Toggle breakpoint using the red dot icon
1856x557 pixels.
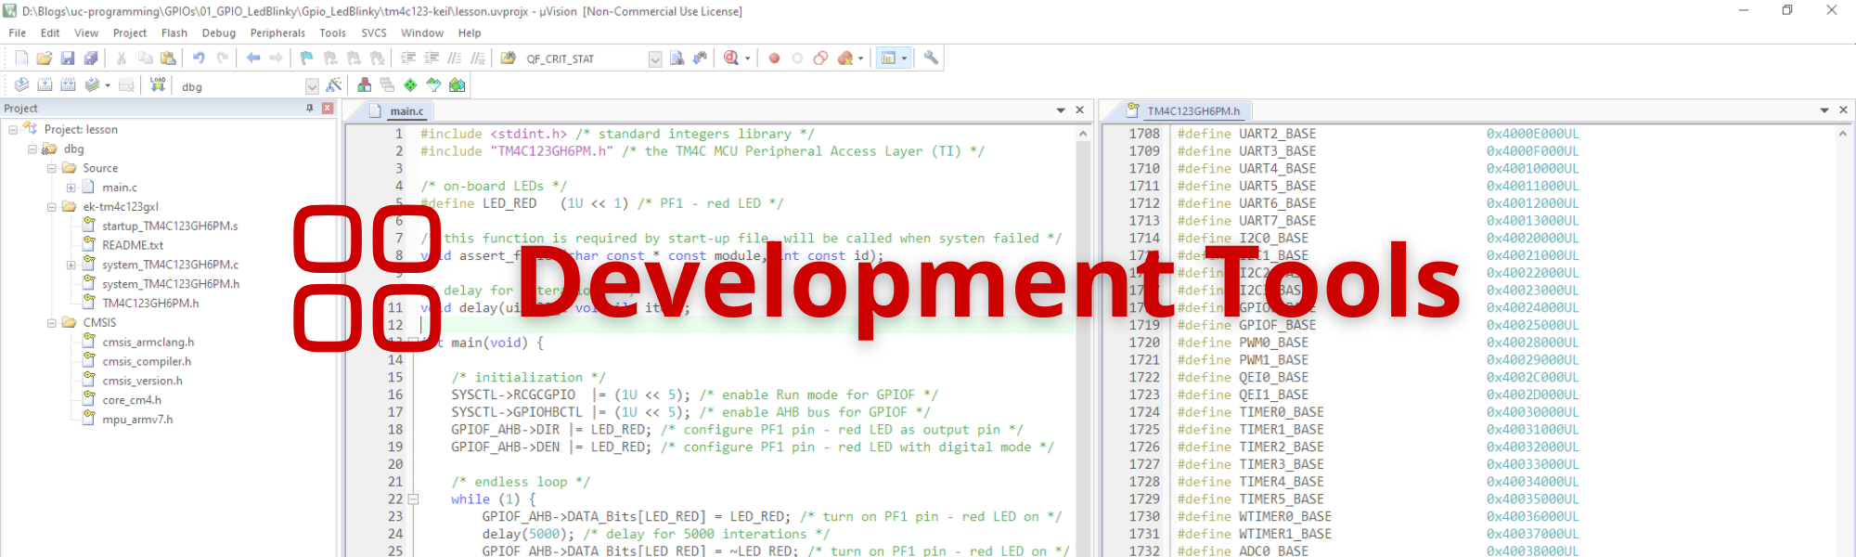[x=774, y=58]
